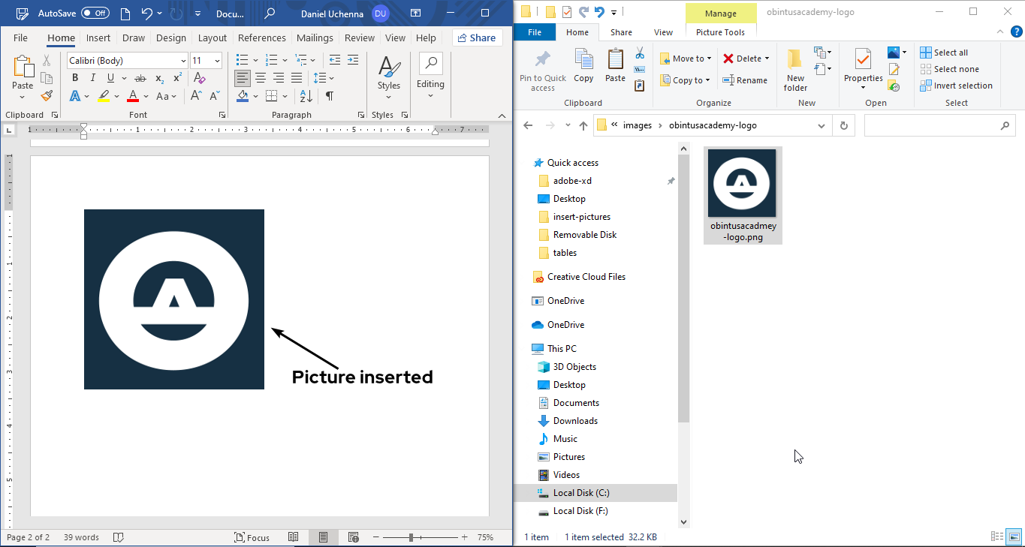The height and width of the screenshot is (547, 1025).
Task: Click the Word zoom slider
Action: pyautogui.click(x=412, y=537)
